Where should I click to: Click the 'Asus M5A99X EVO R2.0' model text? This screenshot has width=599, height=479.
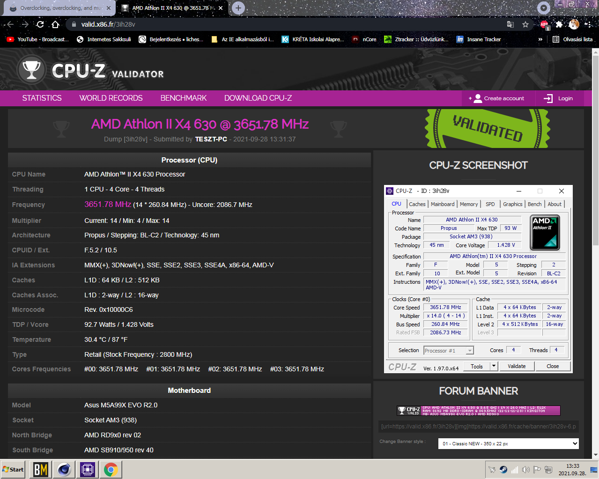tap(121, 405)
